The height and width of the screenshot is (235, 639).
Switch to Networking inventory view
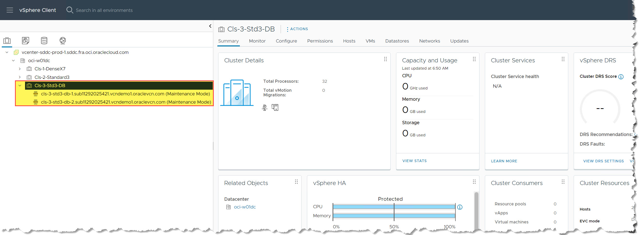click(63, 40)
